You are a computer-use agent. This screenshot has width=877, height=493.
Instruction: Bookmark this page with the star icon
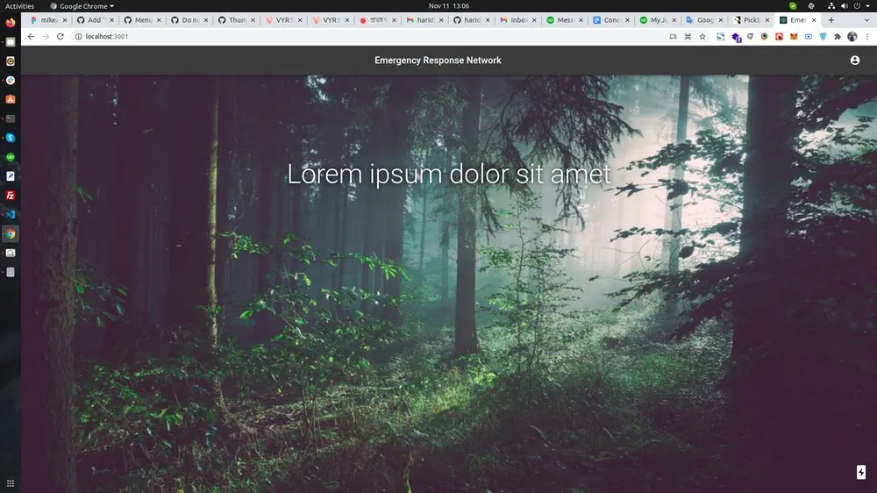[x=702, y=37]
